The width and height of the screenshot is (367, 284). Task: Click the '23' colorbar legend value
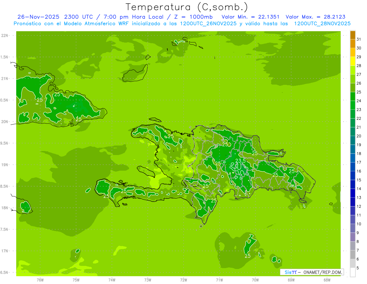(359, 110)
